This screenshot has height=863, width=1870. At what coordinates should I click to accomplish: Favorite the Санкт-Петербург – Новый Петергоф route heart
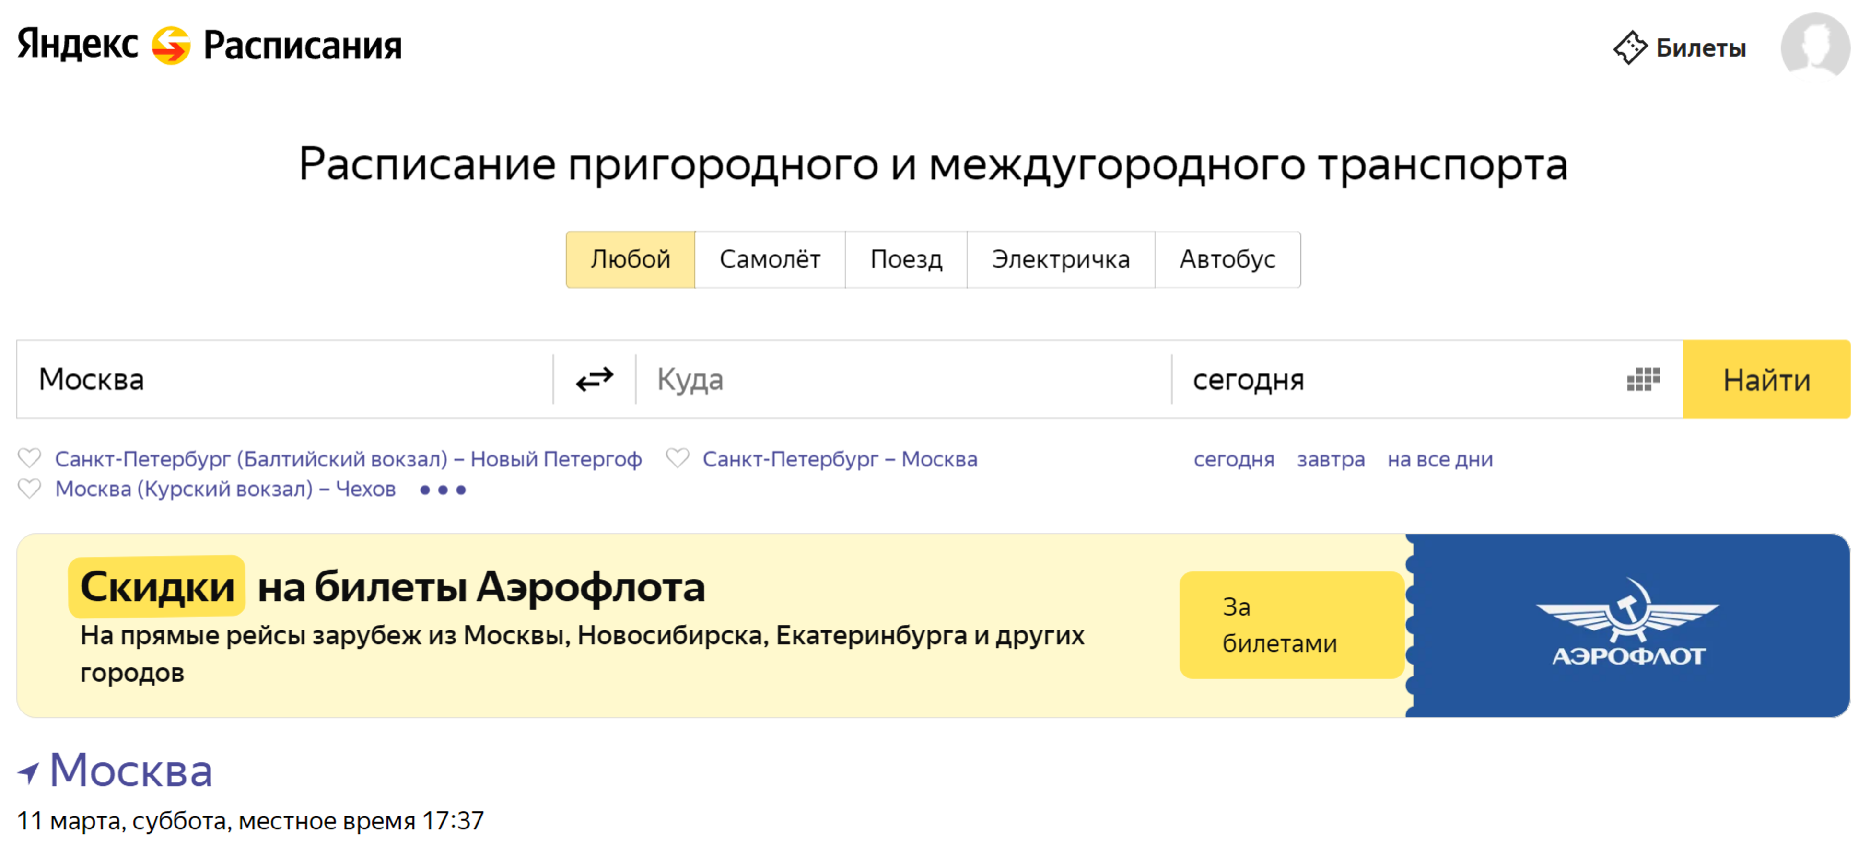click(30, 458)
